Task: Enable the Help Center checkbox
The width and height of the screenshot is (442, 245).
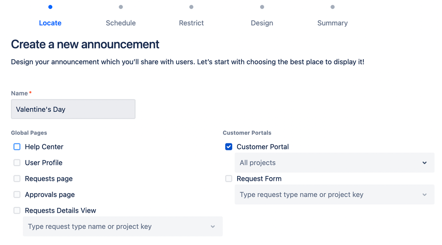Action: [x=17, y=147]
